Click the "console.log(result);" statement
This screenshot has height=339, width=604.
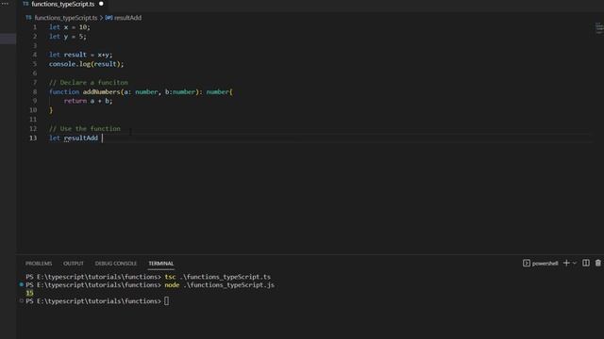tap(86, 64)
